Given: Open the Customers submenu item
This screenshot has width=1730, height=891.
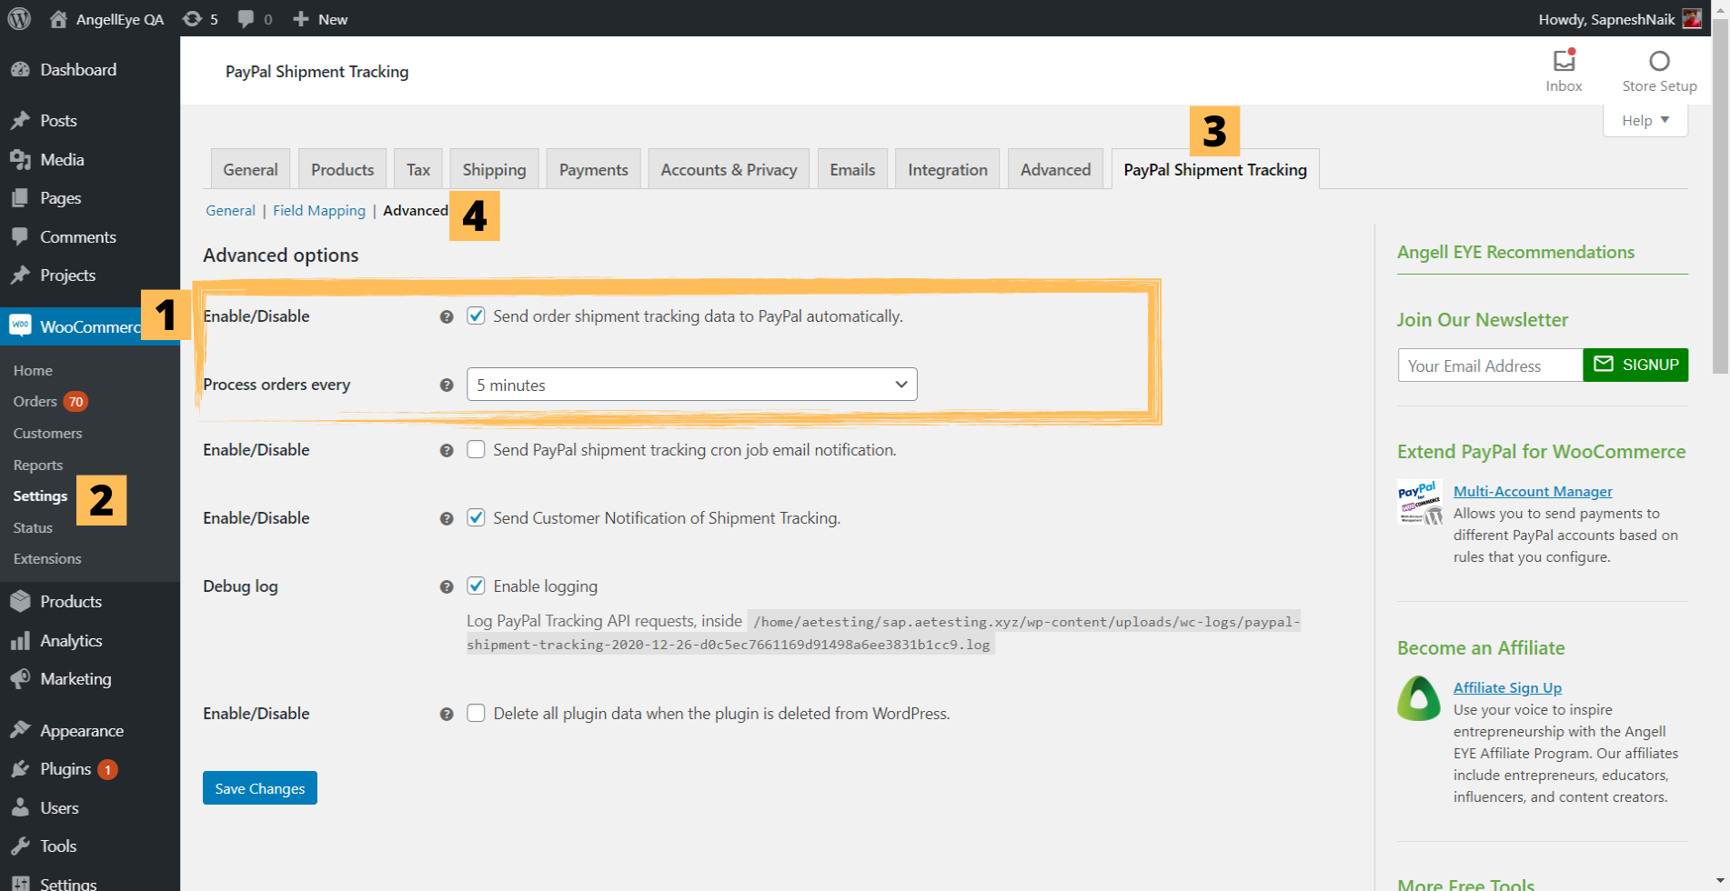Looking at the screenshot, I should tap(47, 433).
